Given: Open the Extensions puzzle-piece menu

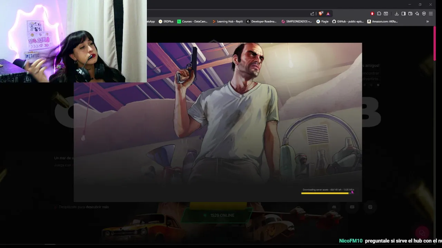Looking at the screenshot, I should 379,14.
